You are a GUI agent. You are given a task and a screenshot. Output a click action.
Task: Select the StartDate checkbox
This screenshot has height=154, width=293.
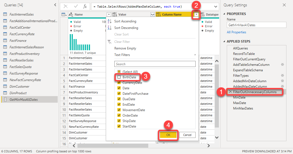[x=119, y=126]
